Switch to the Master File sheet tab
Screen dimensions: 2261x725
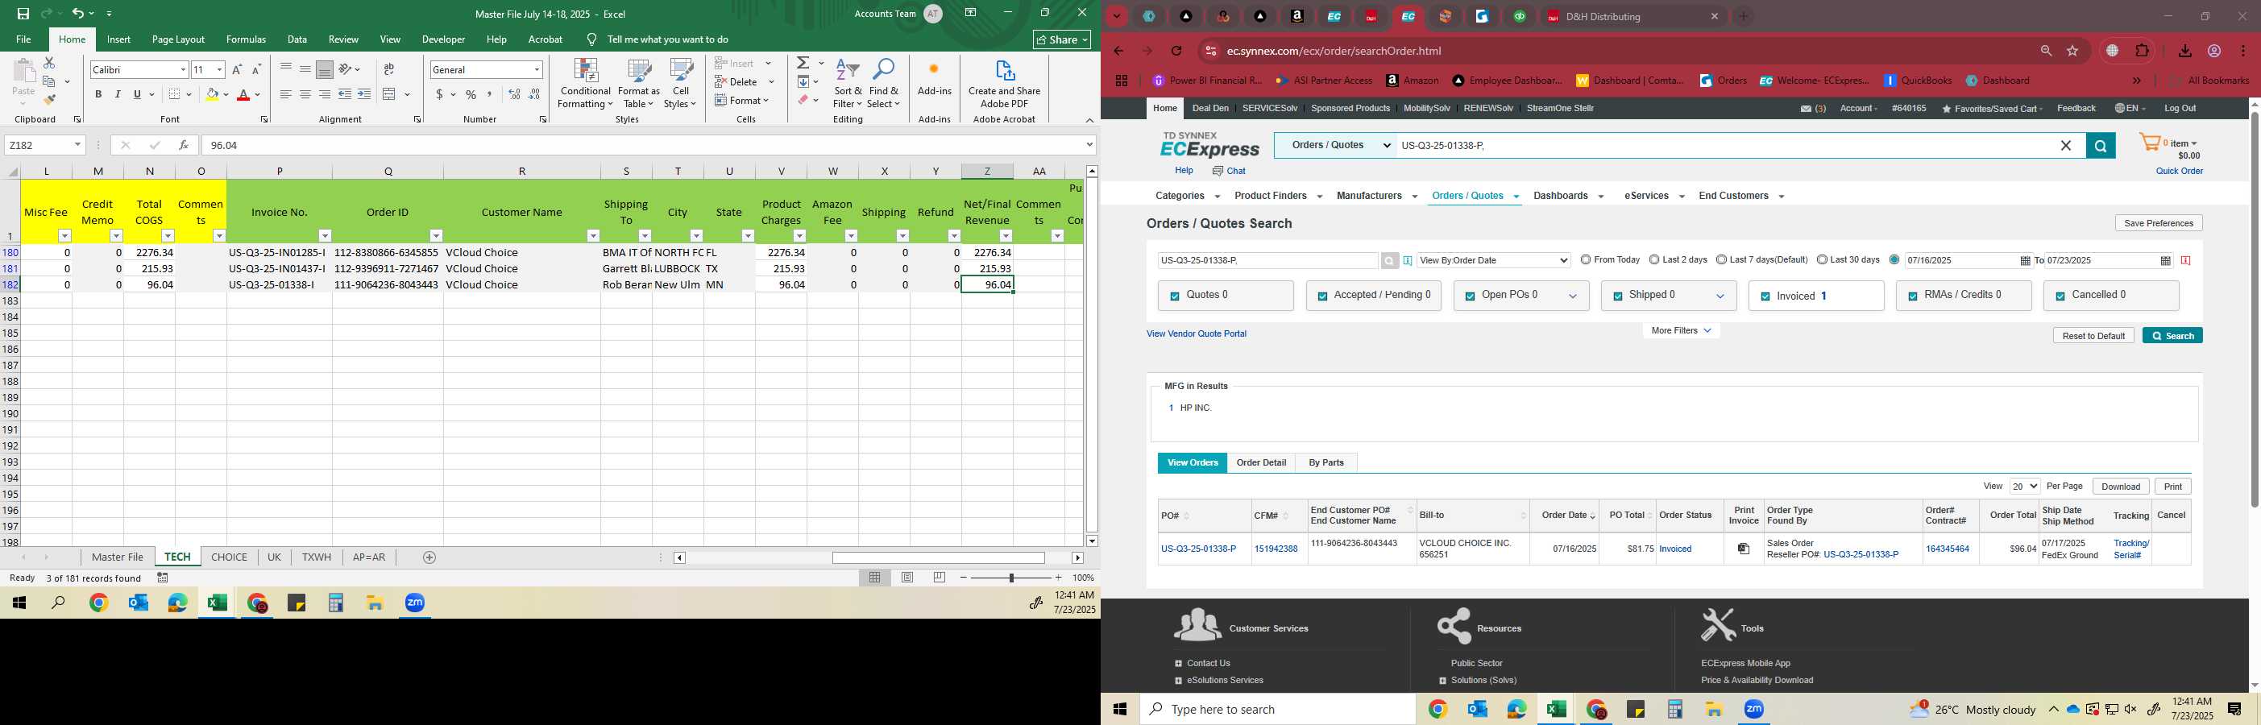click(x=118, y=557)
